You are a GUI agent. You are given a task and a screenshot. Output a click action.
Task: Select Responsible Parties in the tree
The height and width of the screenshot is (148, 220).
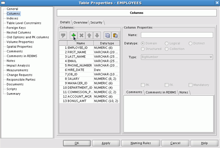pyautogui.click(x=21, y=79)
